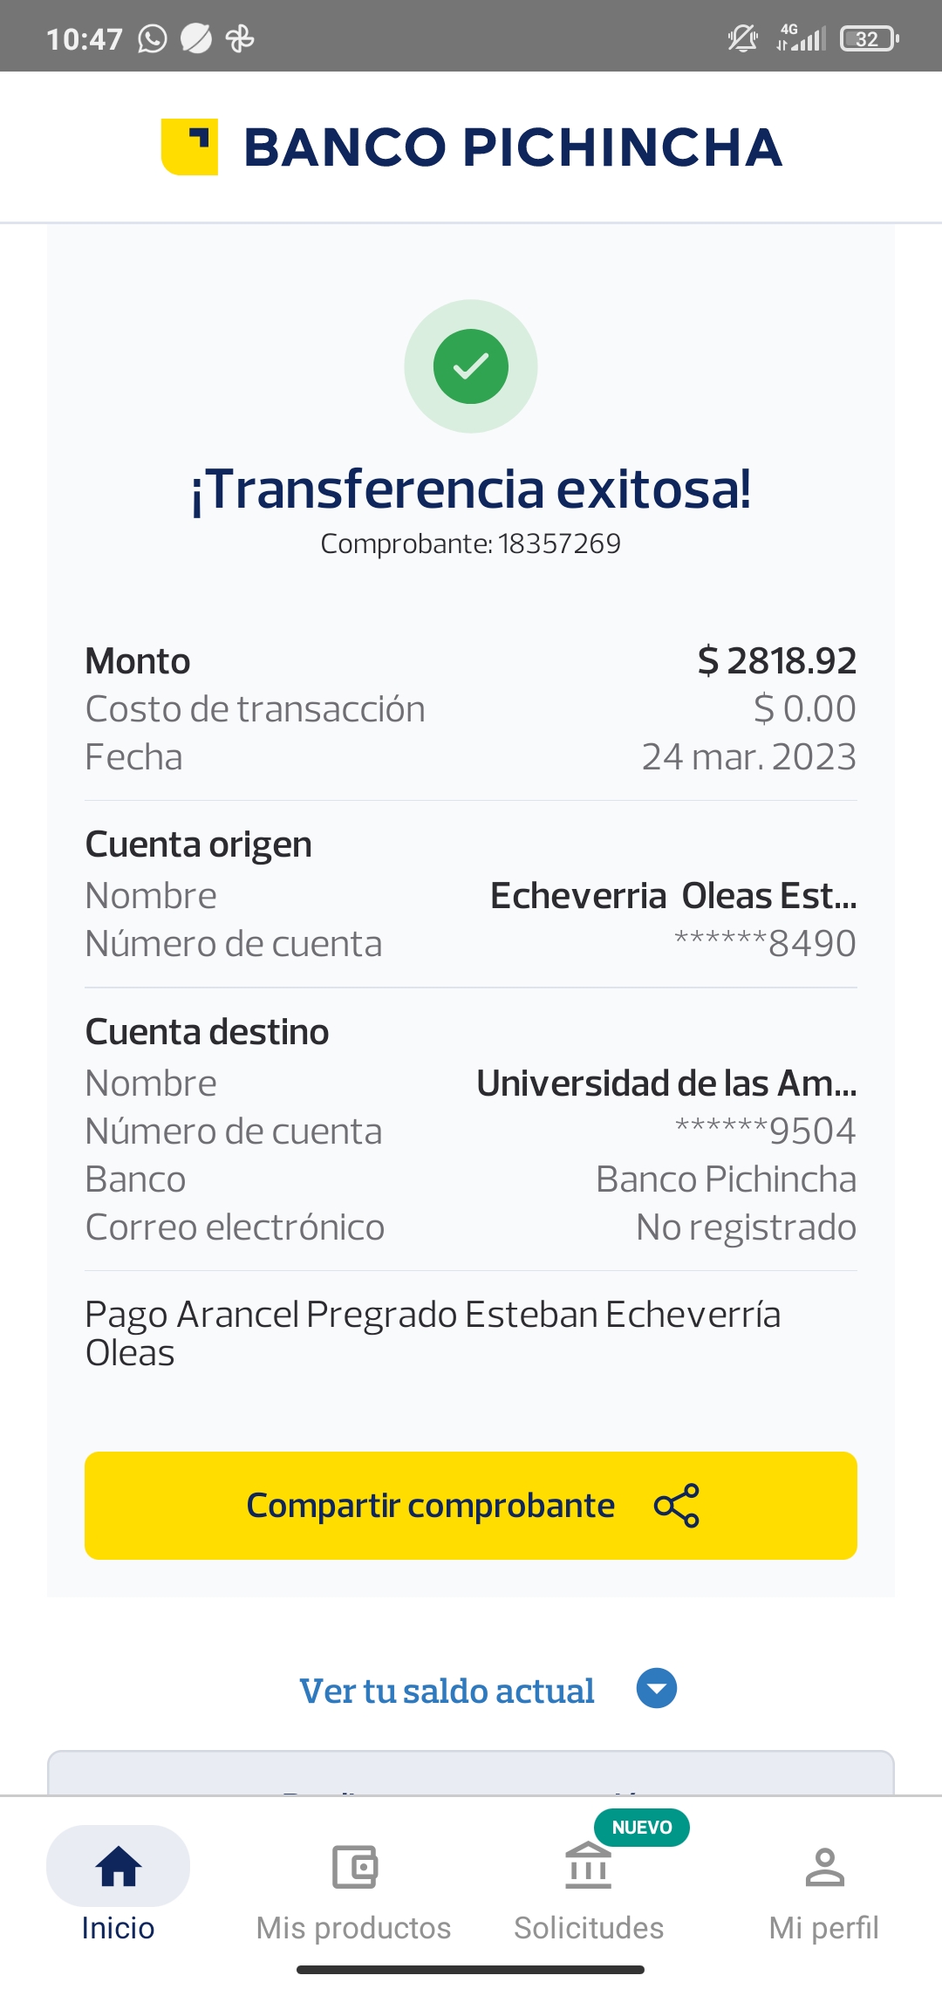
Task: Go to Solicitudes tab label
Action: [x=589, y=1928]
